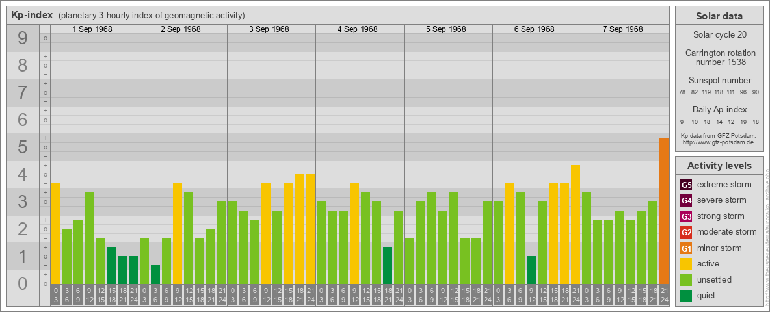Select the 5 Sep 1968 date header
Screen dimensions: 770x312
click(446, 29)
